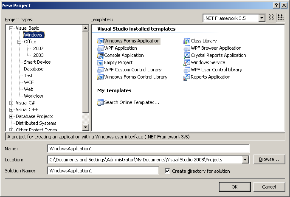This screenshot has width=290, height=197.
Task: Select Office 2007 project type
Action: (x=38, y=48)
